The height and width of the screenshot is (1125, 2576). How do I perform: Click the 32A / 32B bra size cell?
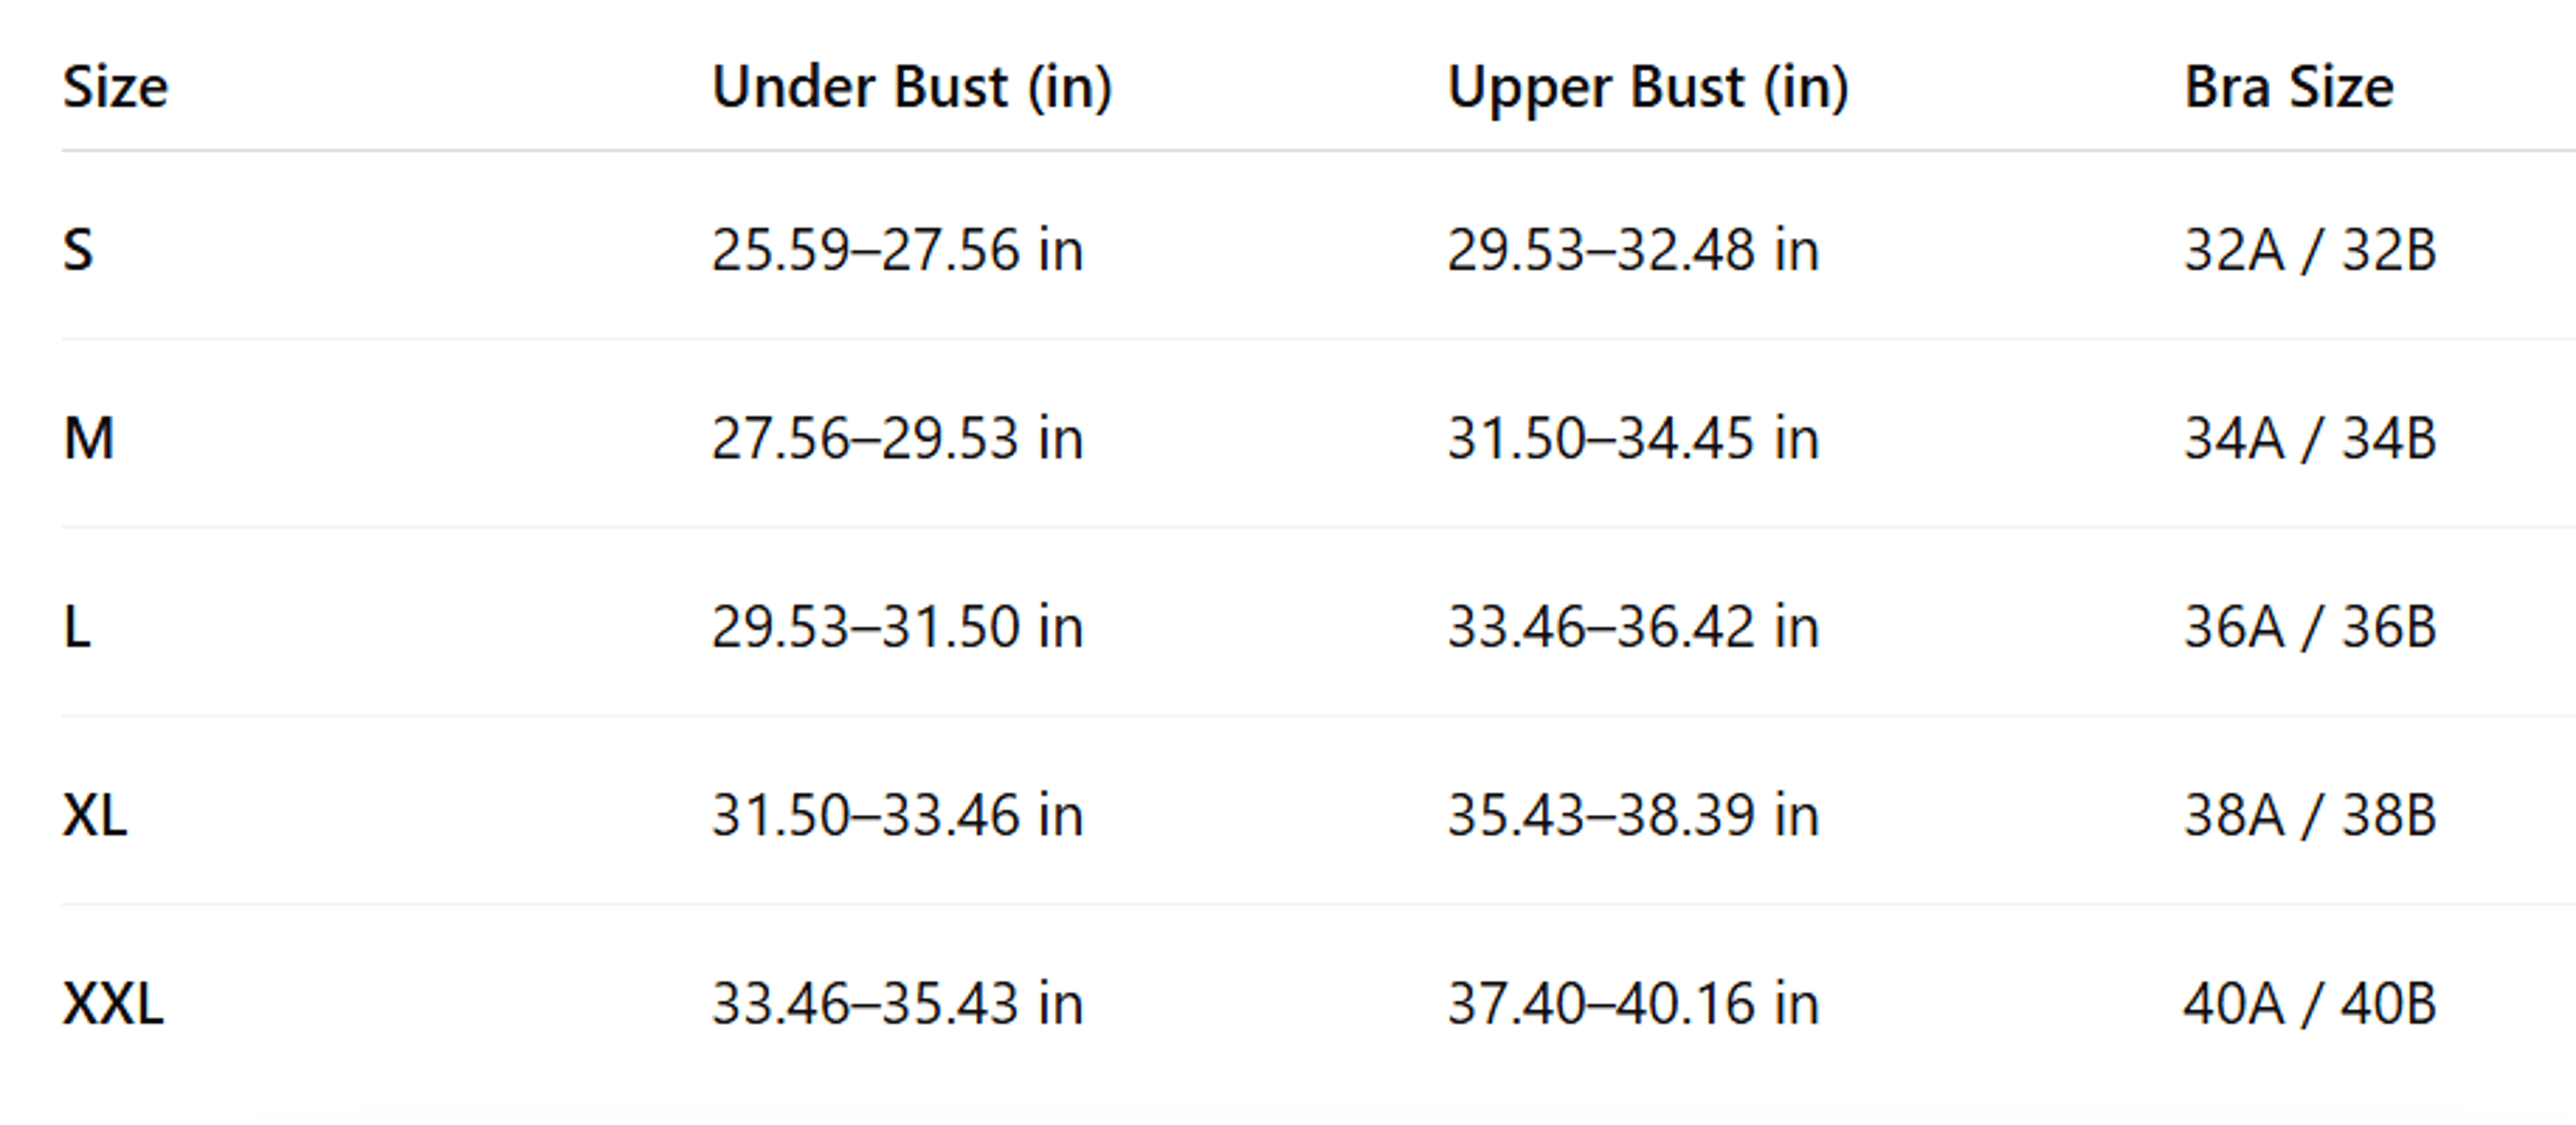click(2310, 249)
